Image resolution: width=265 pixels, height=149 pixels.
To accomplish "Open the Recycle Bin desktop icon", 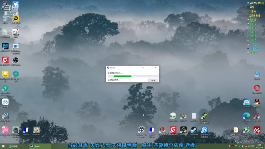I will [x=5, y=20].
